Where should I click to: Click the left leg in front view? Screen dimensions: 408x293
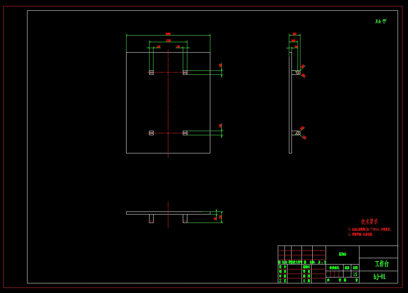pos(151,219)
